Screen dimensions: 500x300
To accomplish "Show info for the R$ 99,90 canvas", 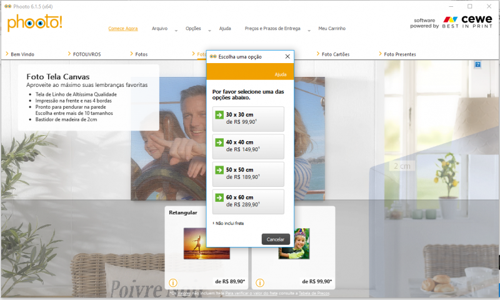I will [259, 282].
